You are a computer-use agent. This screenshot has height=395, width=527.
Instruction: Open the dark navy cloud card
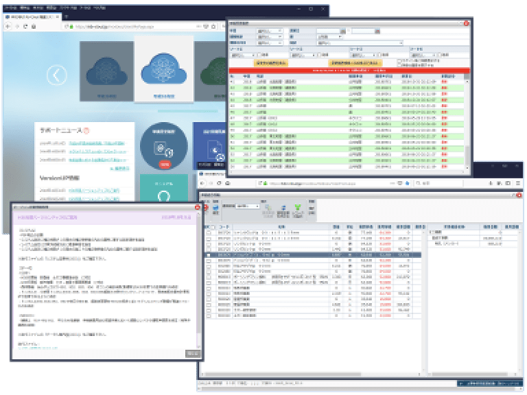pos(106,71)
